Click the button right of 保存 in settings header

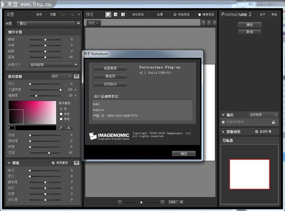53,14
